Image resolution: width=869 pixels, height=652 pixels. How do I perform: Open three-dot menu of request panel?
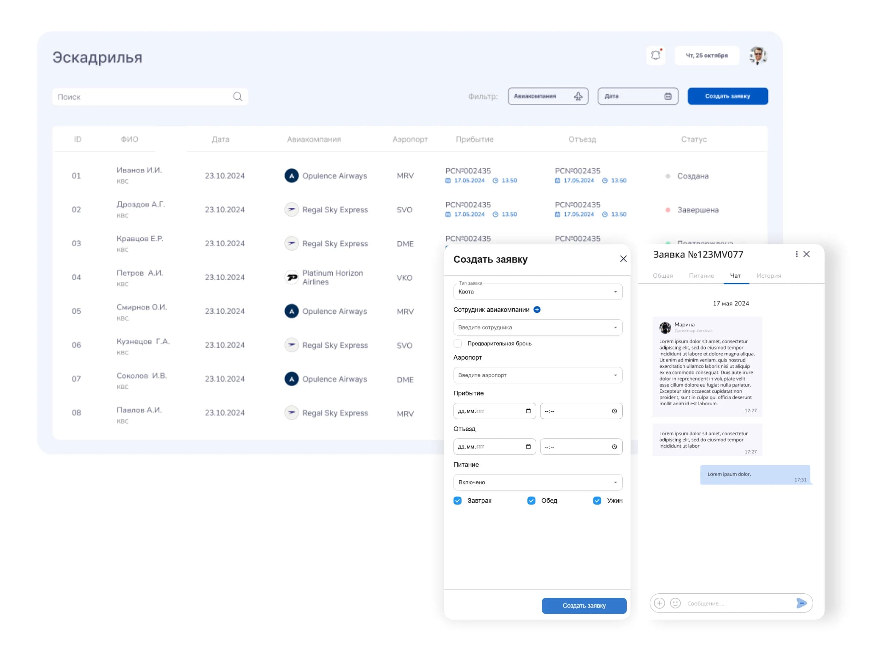(797, 254)
